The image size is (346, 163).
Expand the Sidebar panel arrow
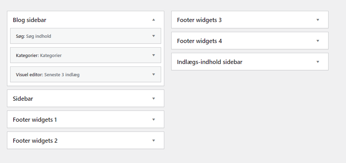153,99
